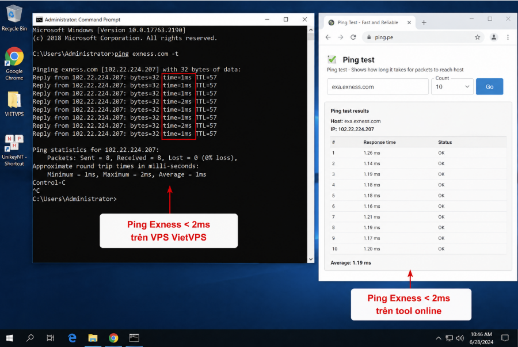Select the 1.21 ms response time cell

point(372,217)
